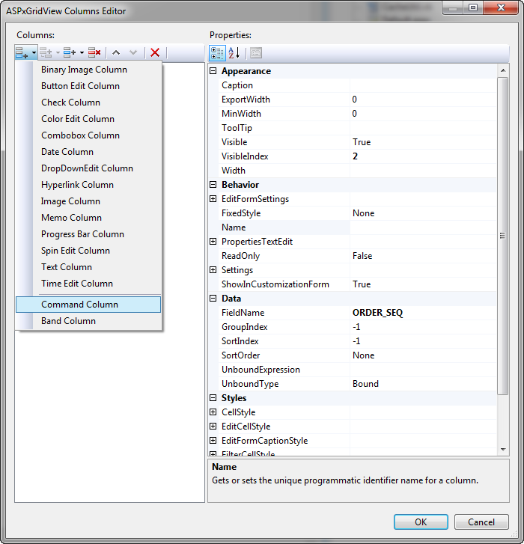Sort properties alphabetically
524x544 pixels.
pos(234,53)
